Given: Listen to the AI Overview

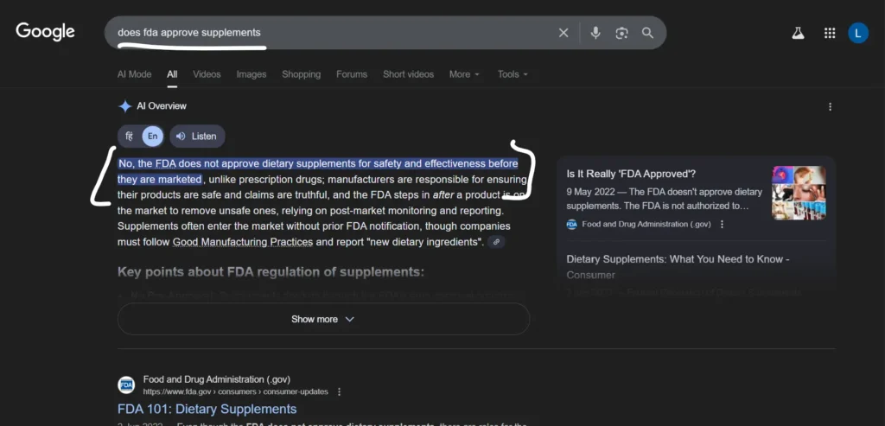Looking at the screenshot, I should [x=197, y=136].
